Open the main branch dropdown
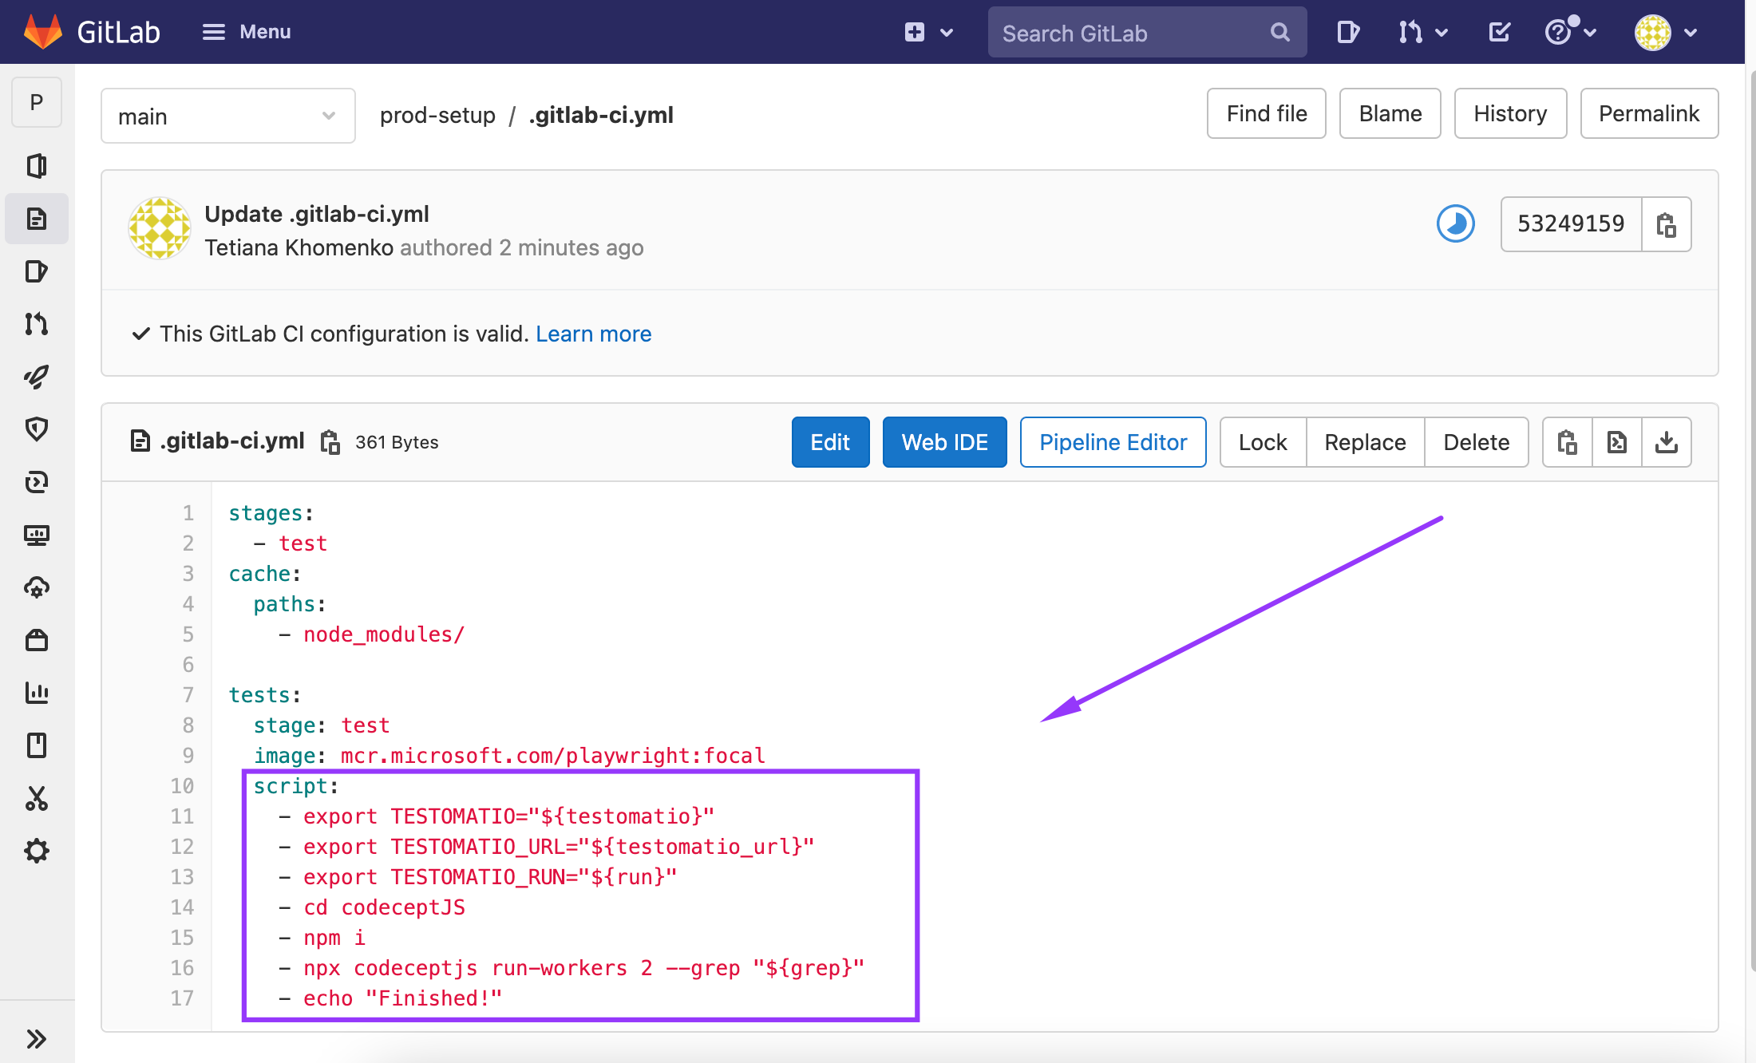The width and height of the screenshot is (1756, 1063). point(227,117)
